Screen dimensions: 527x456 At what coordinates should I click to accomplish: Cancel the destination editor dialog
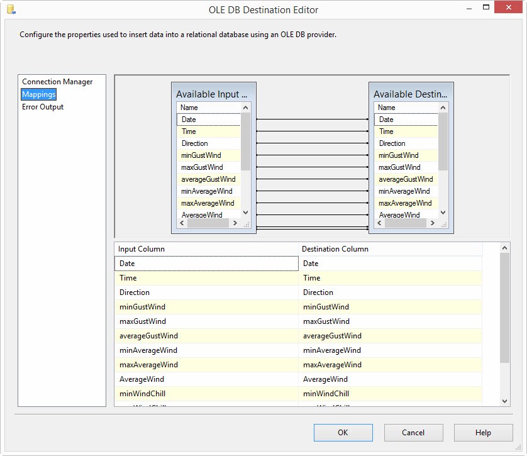[413, 433]
